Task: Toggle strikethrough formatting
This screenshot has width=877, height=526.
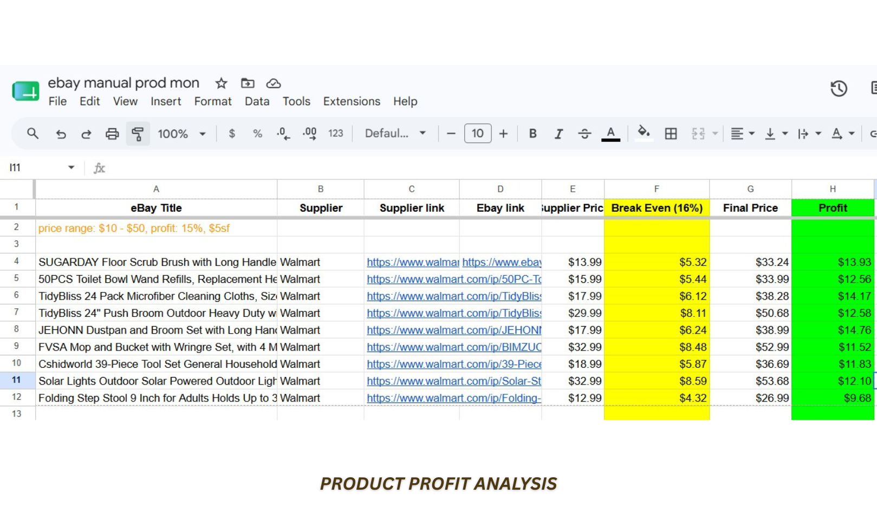Action: 584,134
